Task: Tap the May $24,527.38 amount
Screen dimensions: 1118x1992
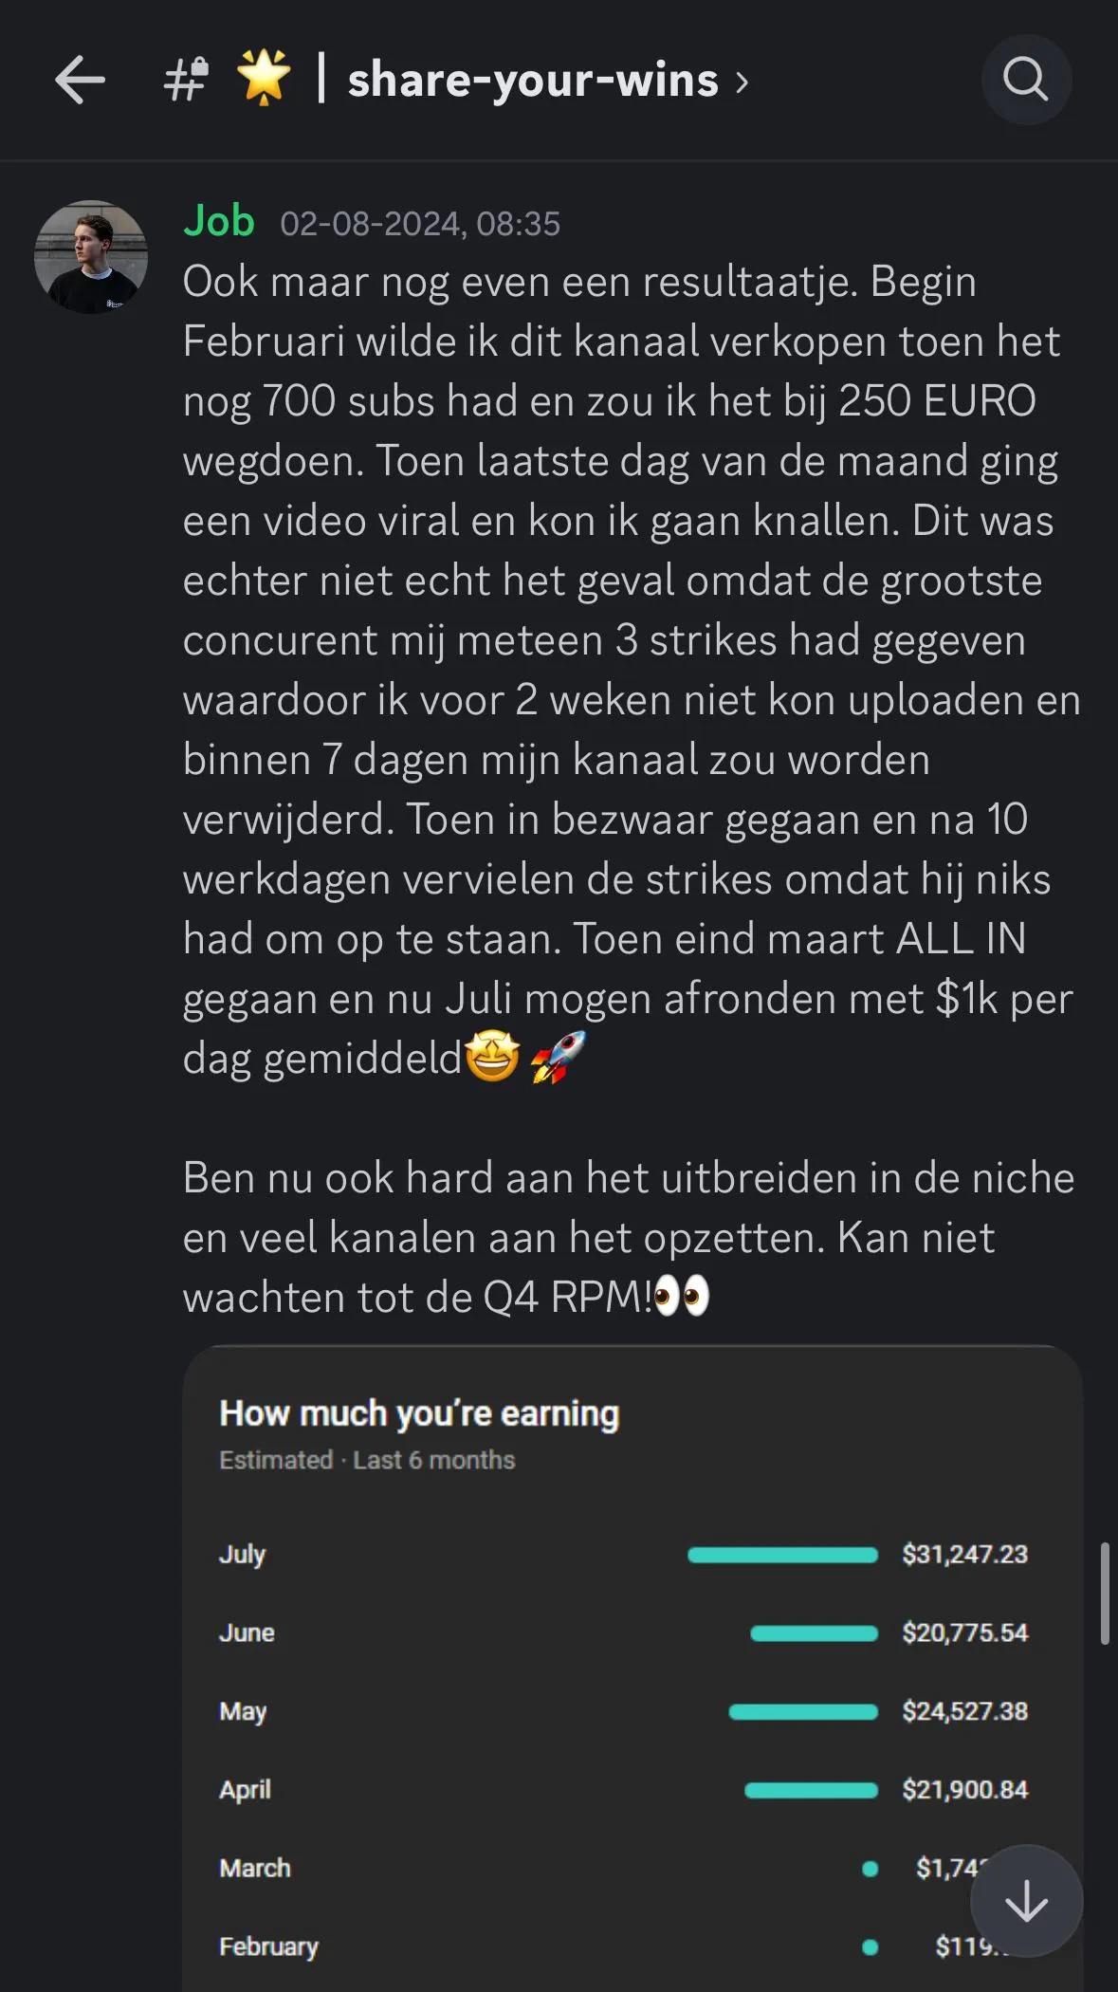Action: (965, 1711)
